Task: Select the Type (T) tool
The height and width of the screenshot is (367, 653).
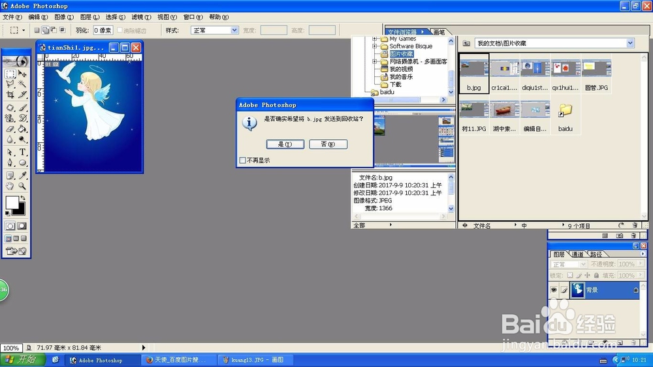Action: click(x=22, y=152)
